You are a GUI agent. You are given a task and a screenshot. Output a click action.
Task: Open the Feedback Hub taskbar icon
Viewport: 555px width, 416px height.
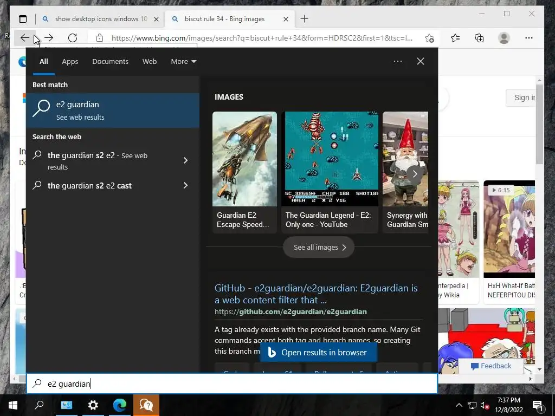[146, 405]
